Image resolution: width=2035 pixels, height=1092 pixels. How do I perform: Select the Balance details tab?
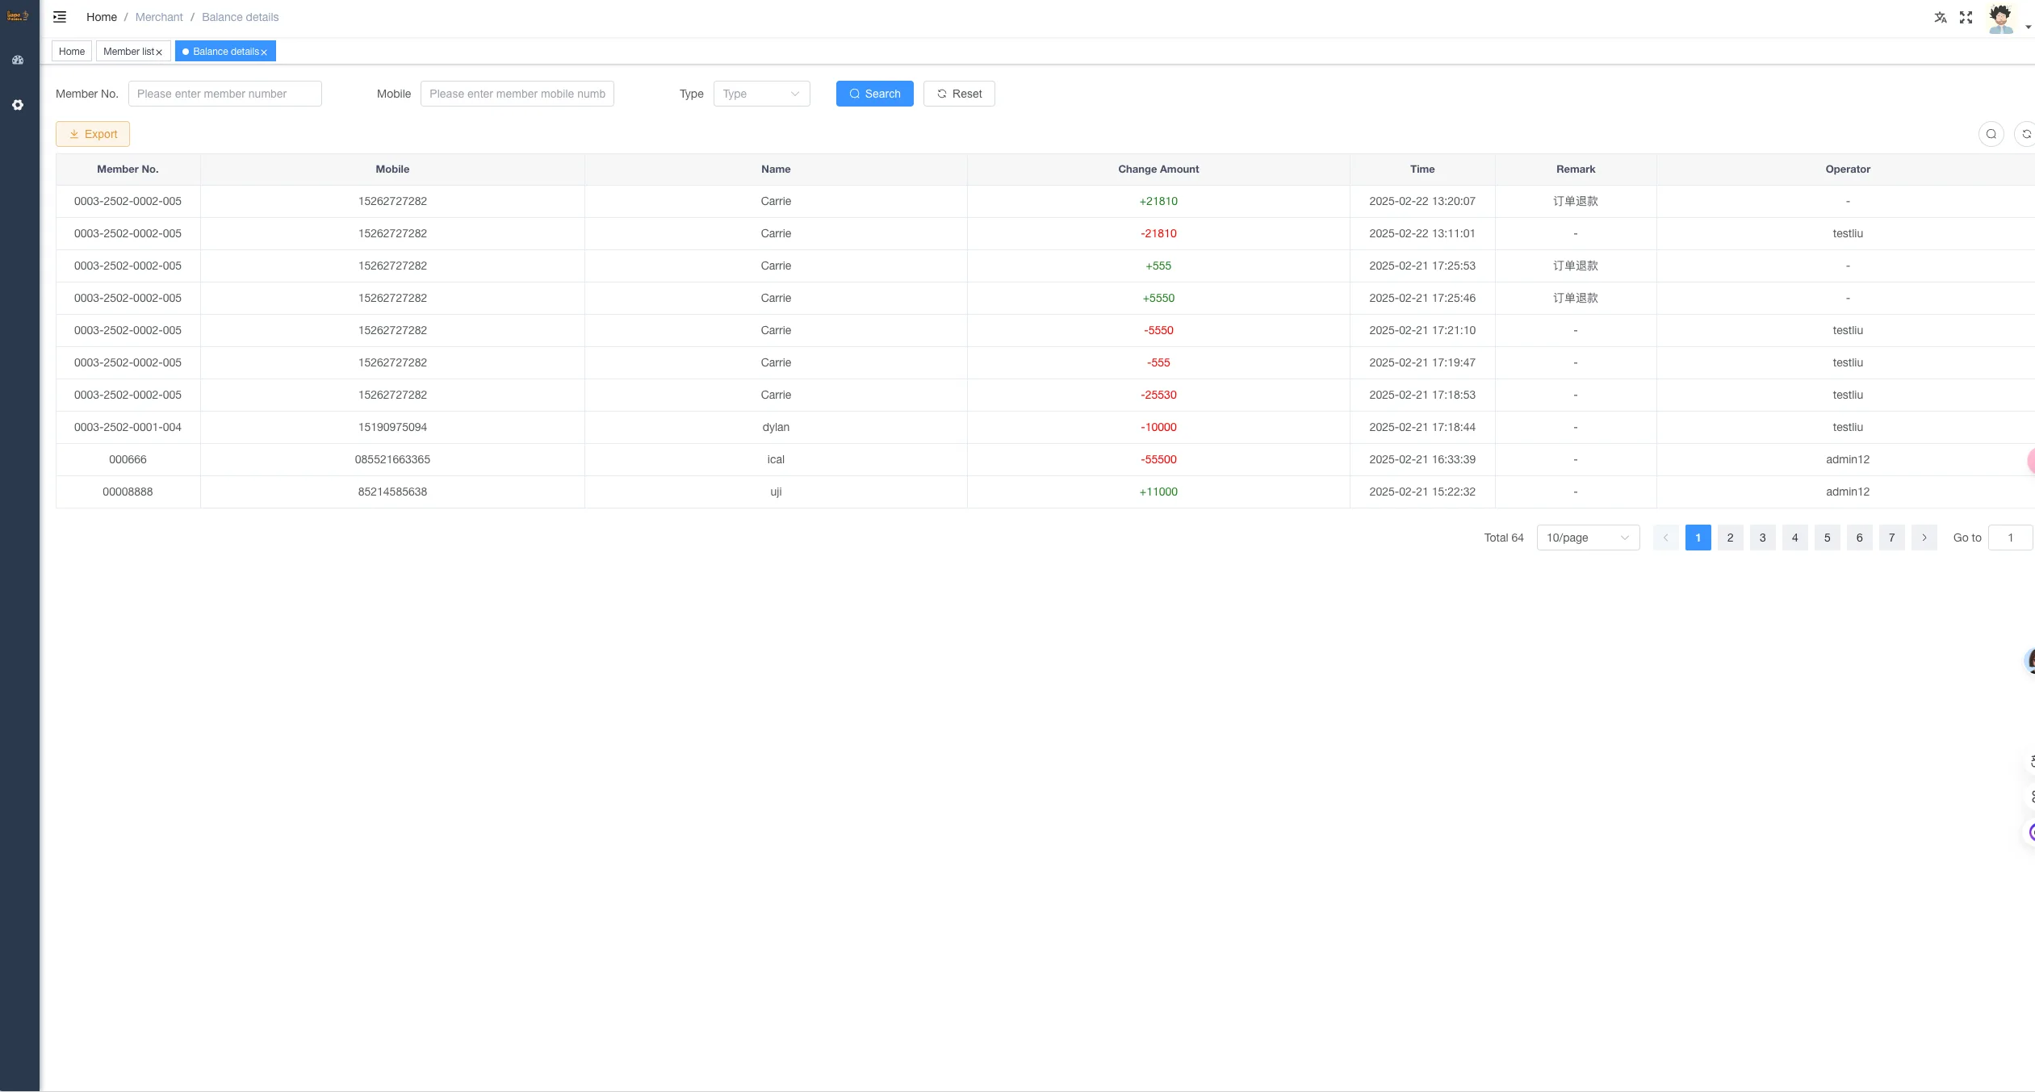225,51
